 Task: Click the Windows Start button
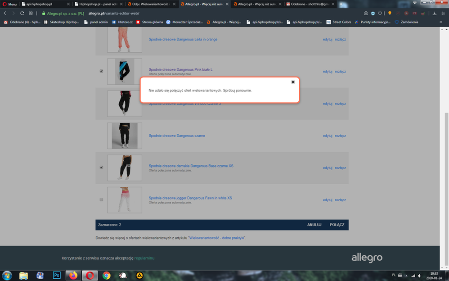[x=7, y=275]
